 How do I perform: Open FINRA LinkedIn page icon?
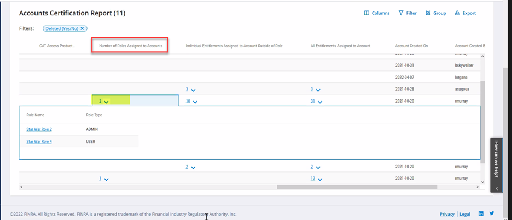(x=481, y=214)
